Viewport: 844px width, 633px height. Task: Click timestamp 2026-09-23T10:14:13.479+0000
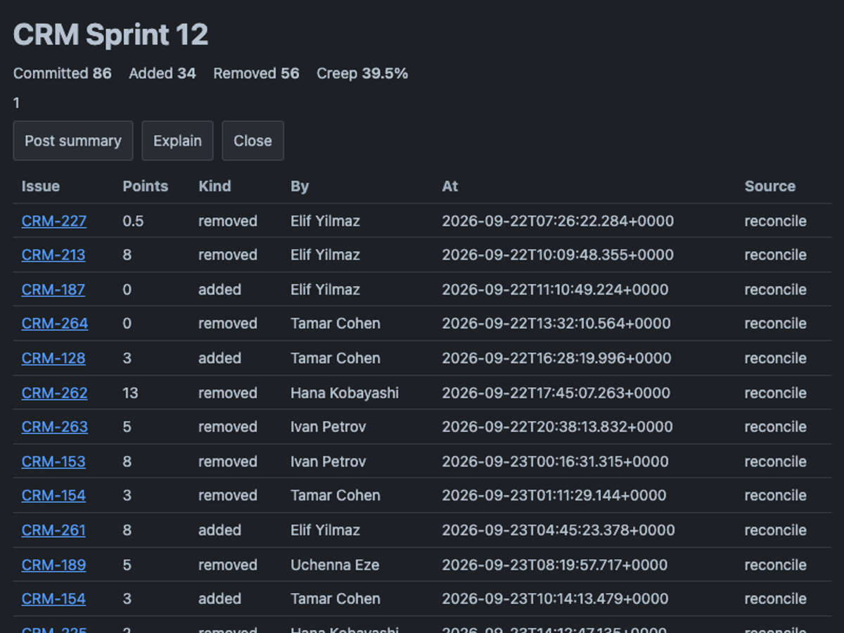(555, 599)
